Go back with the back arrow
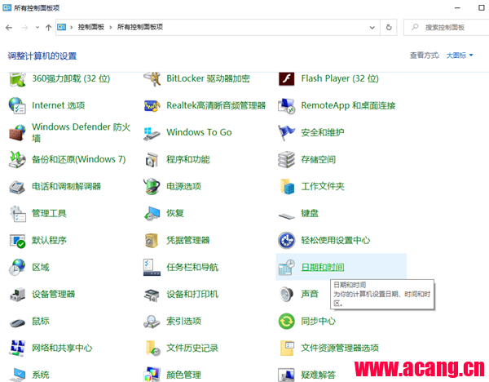 pos(9,28)
